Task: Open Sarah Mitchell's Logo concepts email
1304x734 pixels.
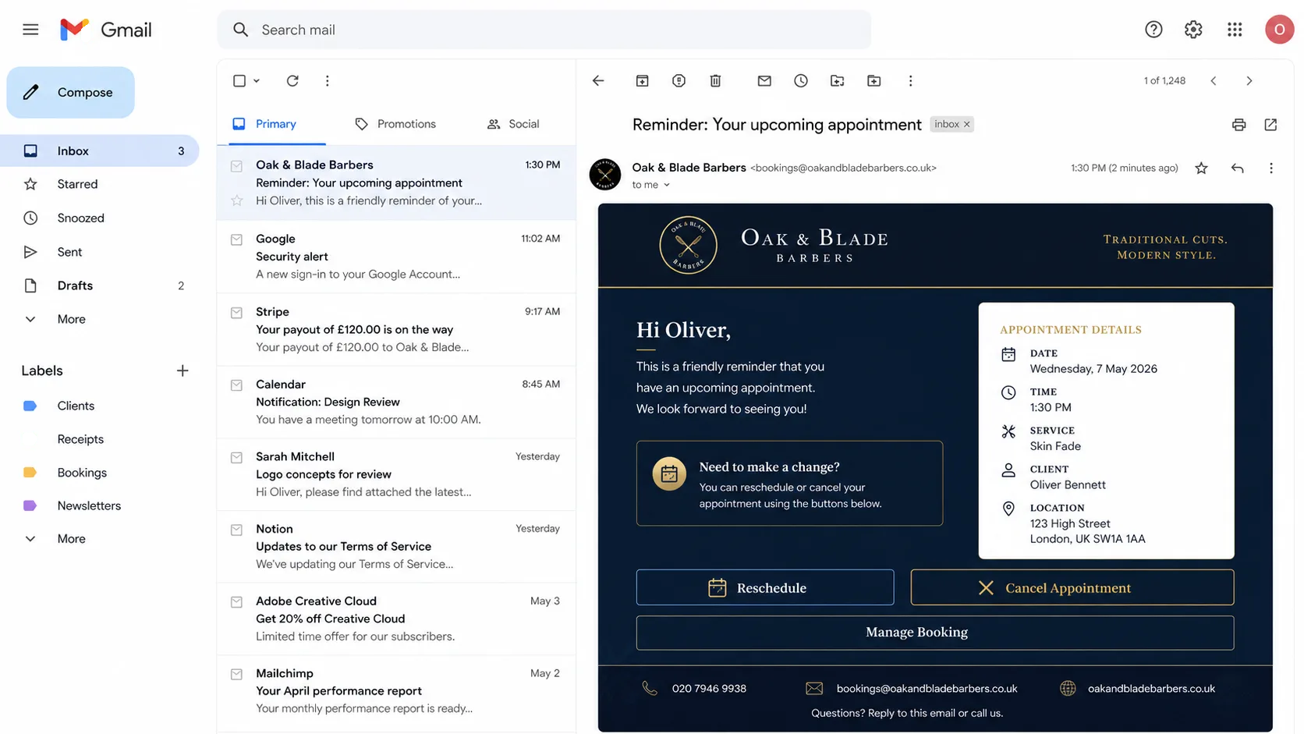Action: (x=396, y=474)
